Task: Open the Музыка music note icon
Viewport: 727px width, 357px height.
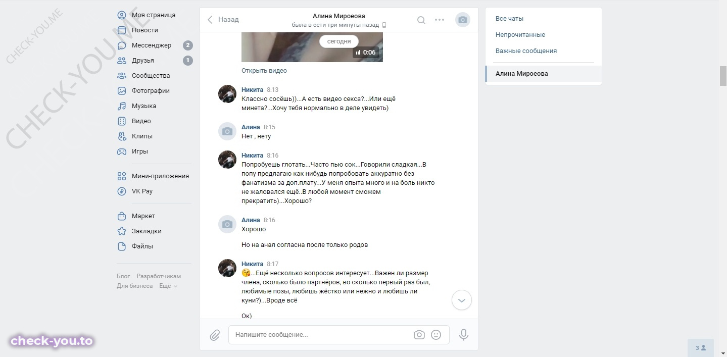Action: coord(122,106)
